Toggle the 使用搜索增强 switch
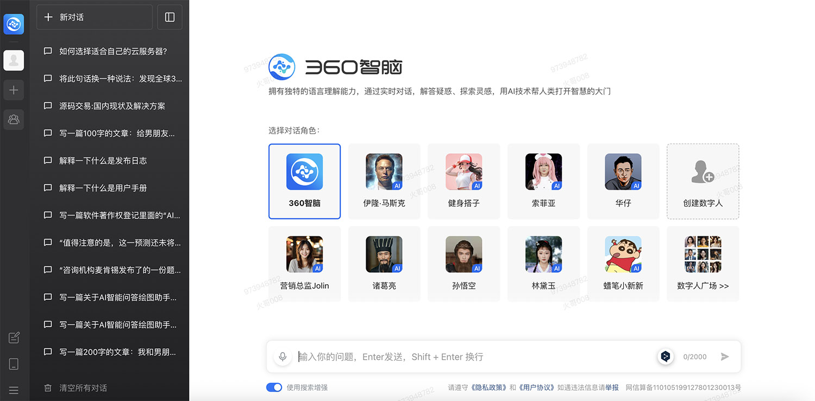 pyautogui.click(x=274, y=387)
